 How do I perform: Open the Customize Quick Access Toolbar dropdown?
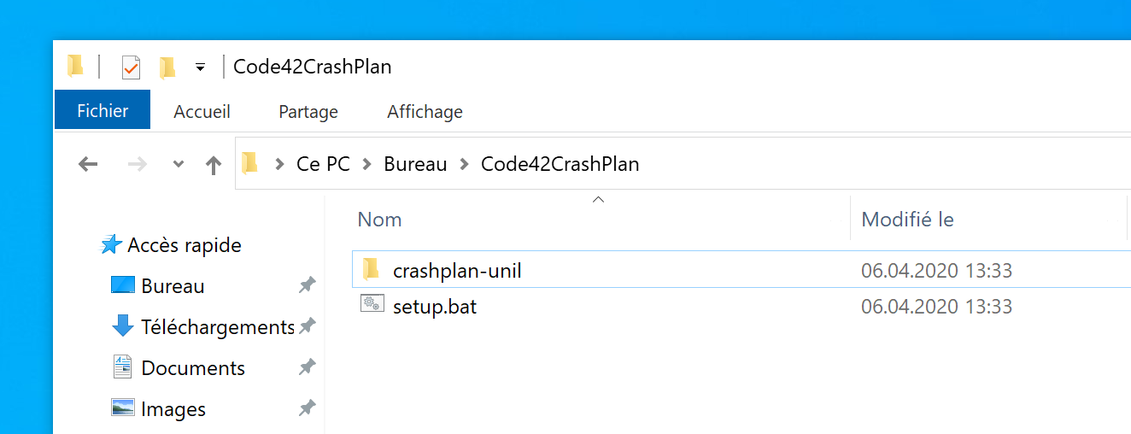point(200,67)
